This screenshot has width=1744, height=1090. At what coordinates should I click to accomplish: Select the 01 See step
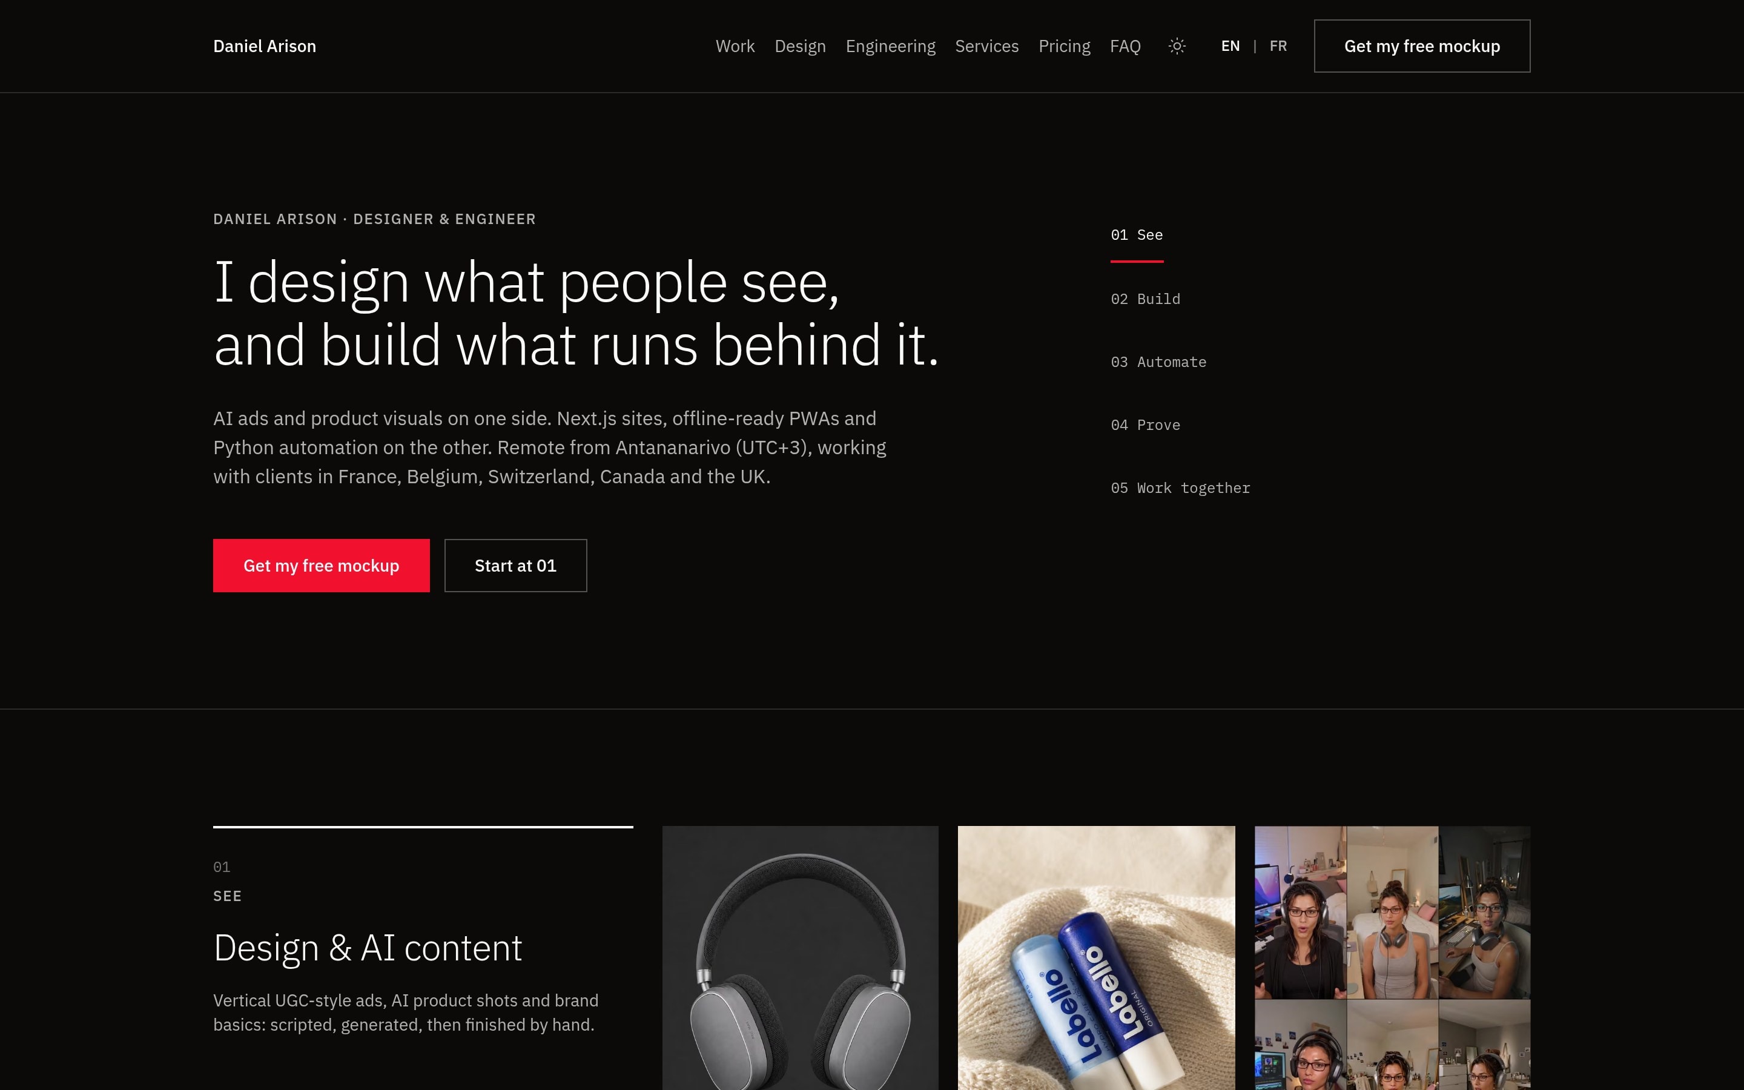[1137, 235]
